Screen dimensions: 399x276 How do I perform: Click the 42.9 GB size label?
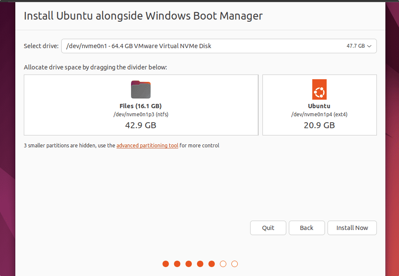141,125
